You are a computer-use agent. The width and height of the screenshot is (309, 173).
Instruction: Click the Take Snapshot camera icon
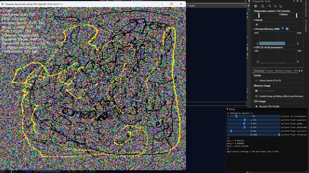(x=256, y=91)
